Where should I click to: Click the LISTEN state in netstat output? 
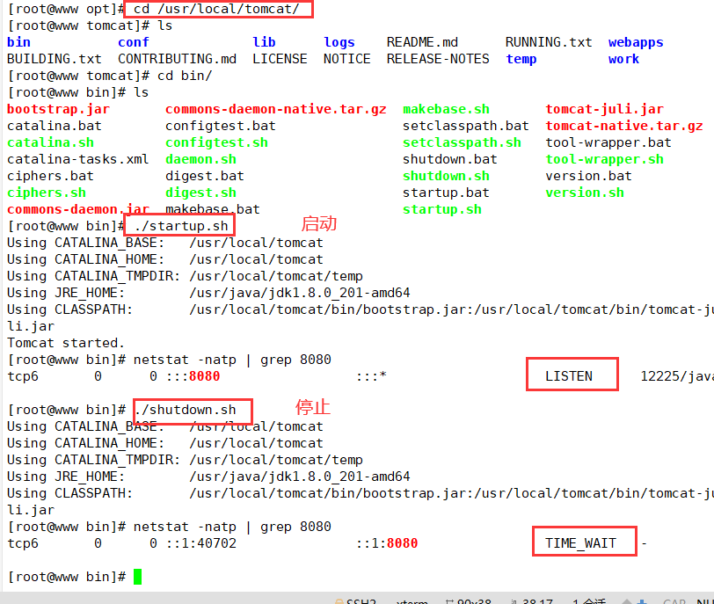coord(569,376)
